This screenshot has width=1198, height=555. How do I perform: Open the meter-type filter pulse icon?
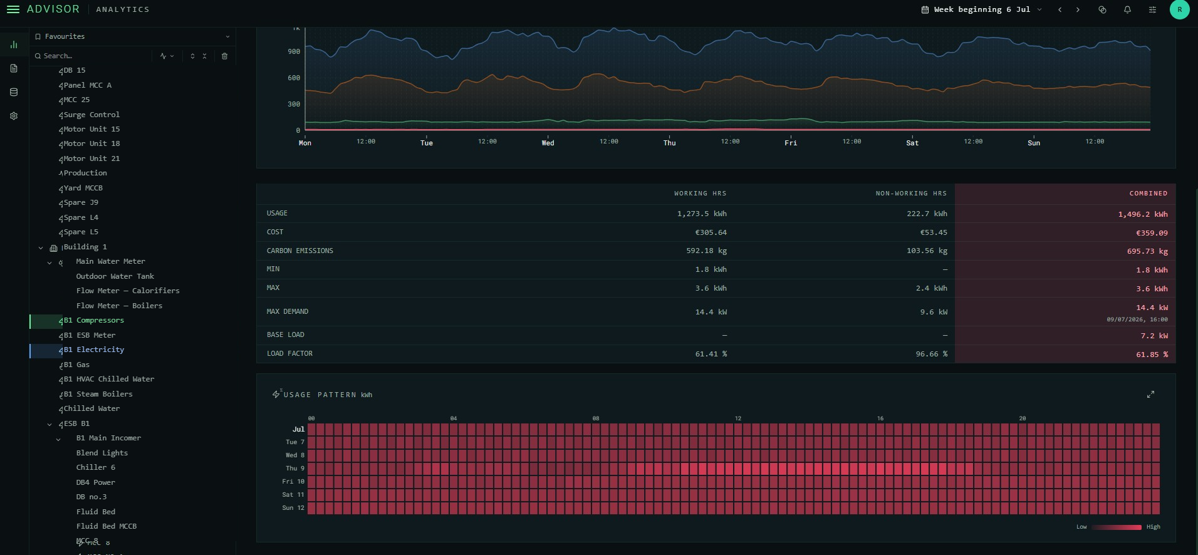(x=164, y=56)
